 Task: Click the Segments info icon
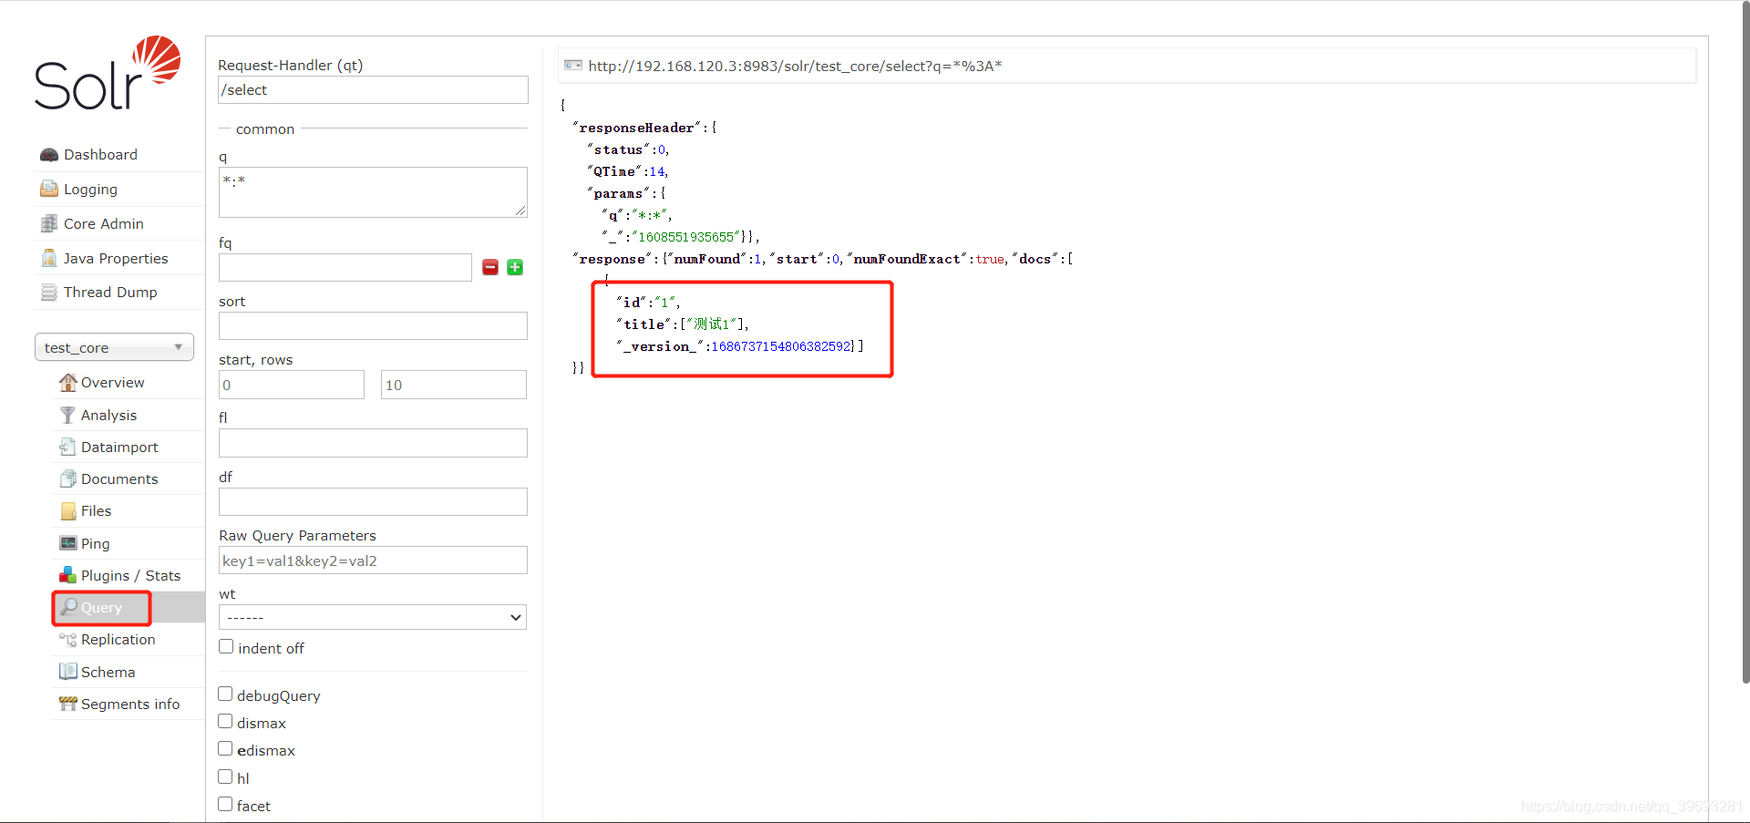pyautogui.click(x=67, y=704)
